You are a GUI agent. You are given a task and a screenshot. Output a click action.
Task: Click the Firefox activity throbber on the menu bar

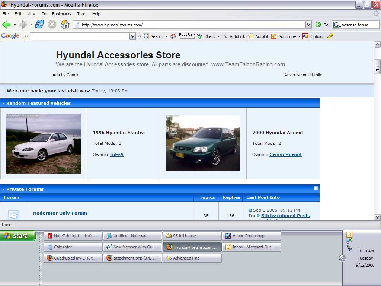[376, 14]
